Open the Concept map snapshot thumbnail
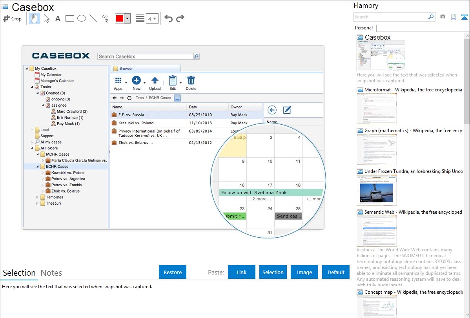The image size is (470, 318). (377, 307)
